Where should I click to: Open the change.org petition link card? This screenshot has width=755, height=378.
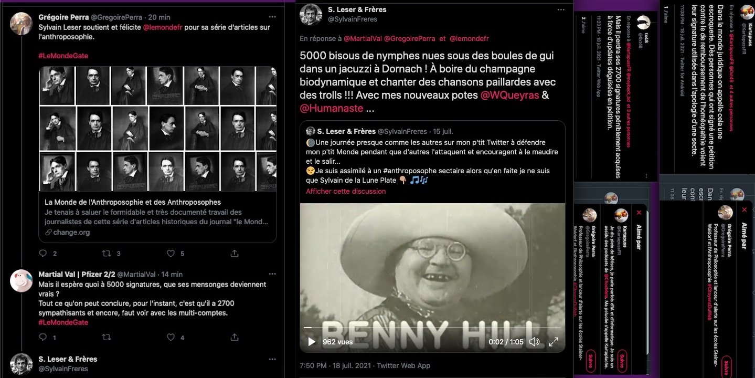(x=157, y=216)
